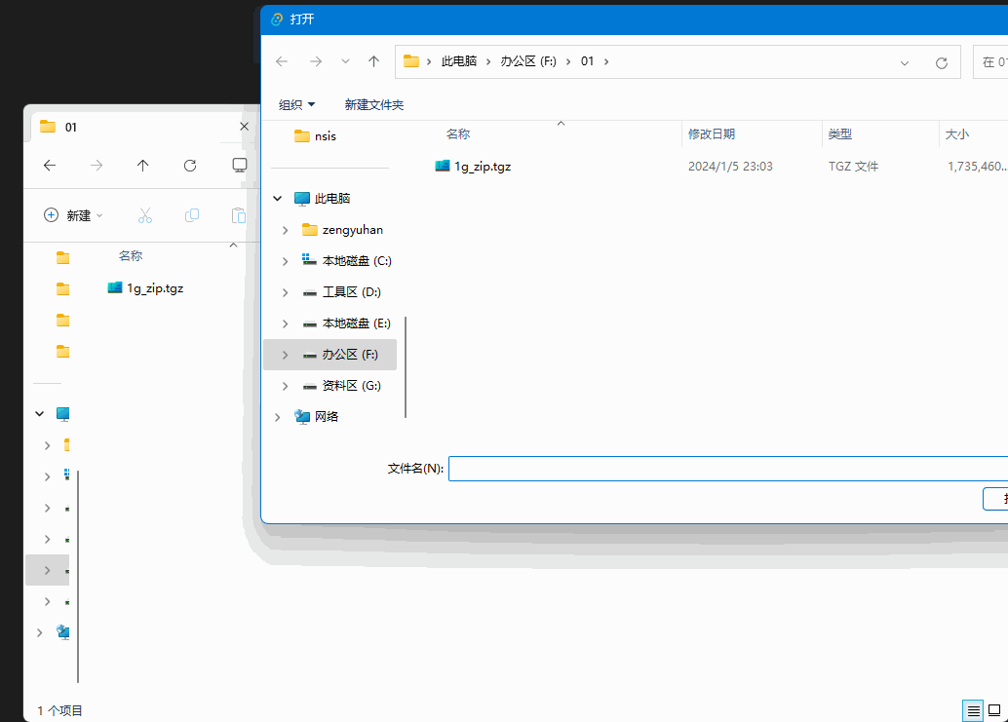Collapse This PC node in Explorer sidebar
The width and height of the screenshot is (1008, 722).
click(x=39, y=414)
